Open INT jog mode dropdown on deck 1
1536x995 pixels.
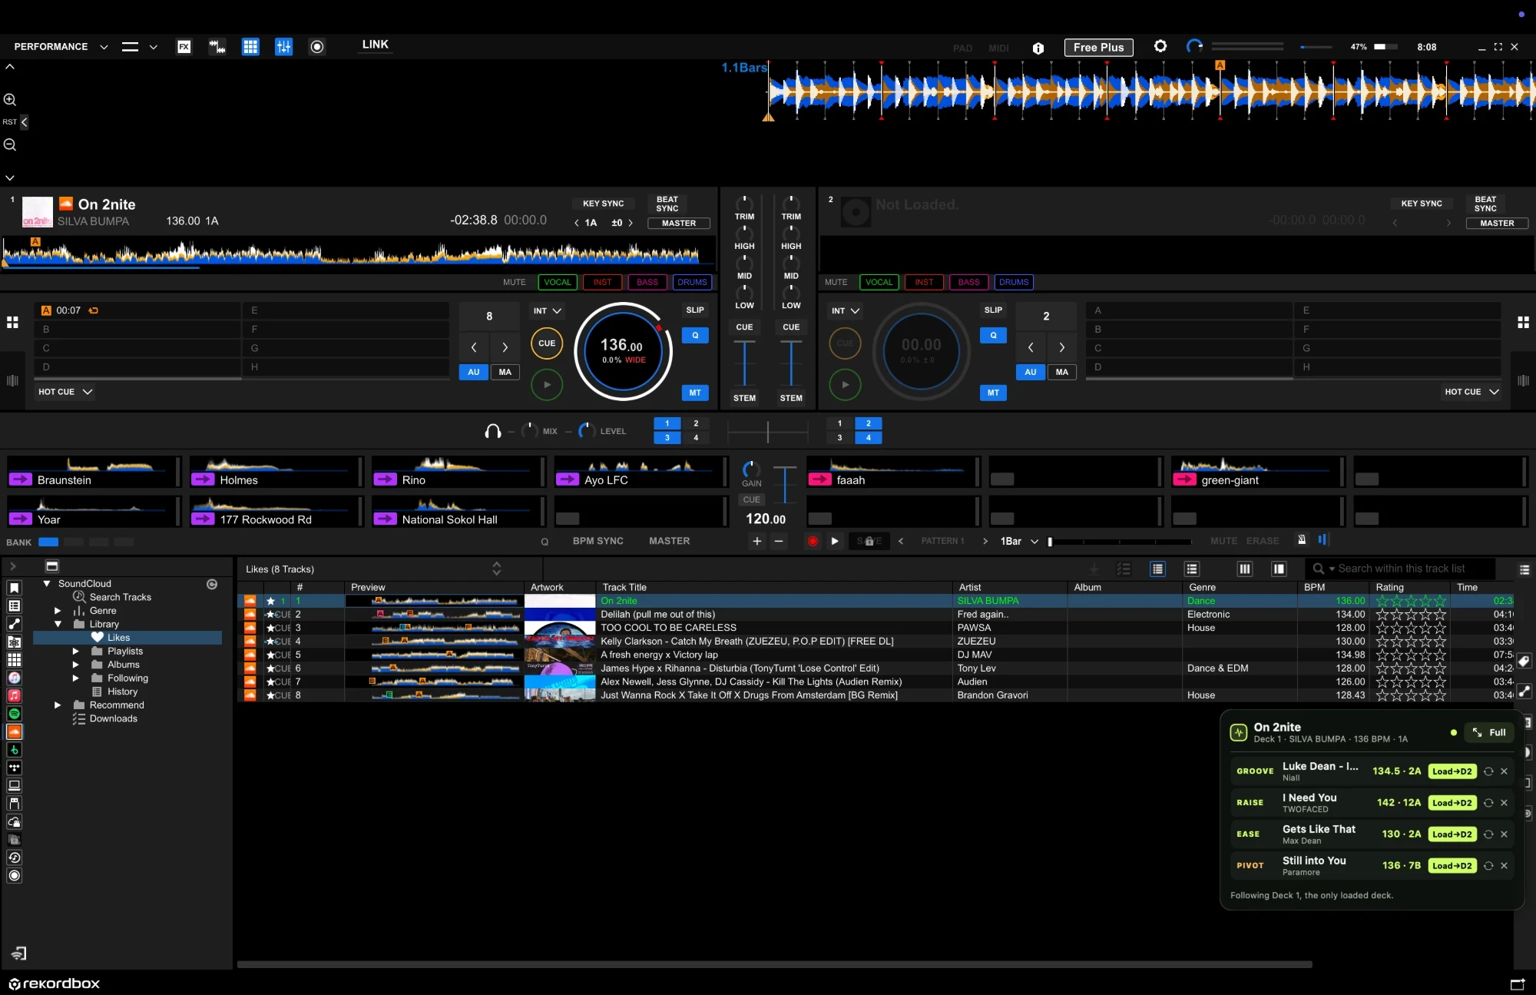tap(548, 311)
